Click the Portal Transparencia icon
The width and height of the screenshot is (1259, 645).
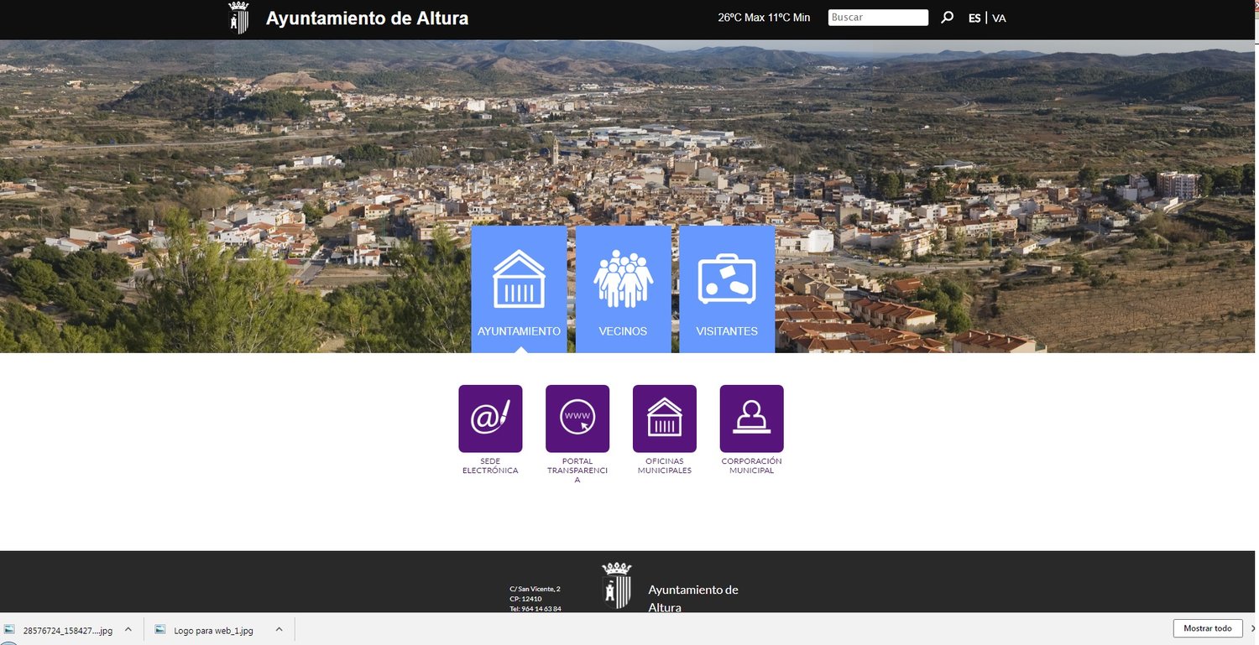pyautogui.click(x=577, y=417)
